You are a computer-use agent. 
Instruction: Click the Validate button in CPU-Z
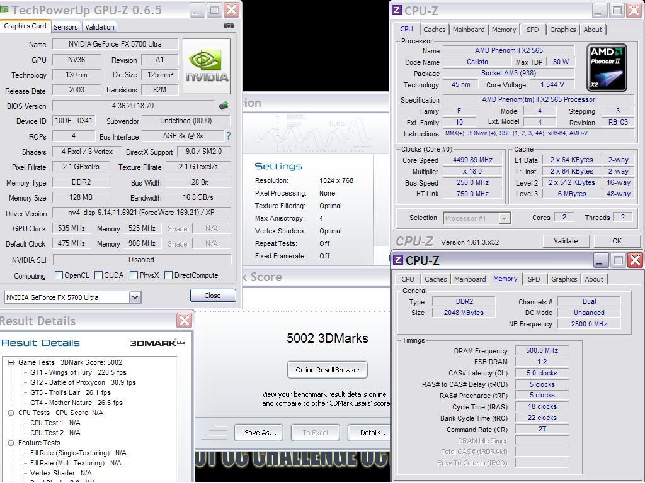(566, 241)
